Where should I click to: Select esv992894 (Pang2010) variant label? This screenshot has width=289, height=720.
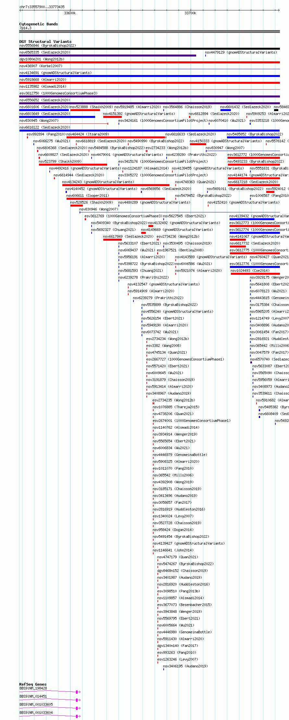(x=46, y=134)
